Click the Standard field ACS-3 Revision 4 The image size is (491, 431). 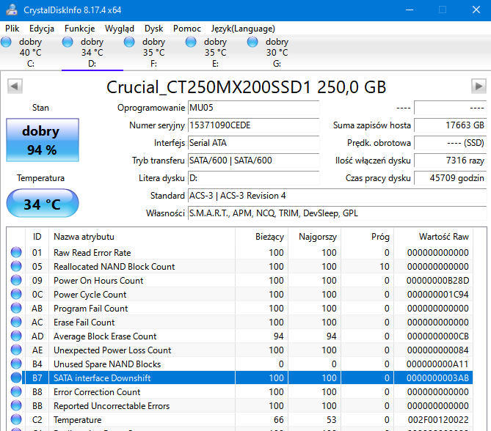tap(338, 196)
